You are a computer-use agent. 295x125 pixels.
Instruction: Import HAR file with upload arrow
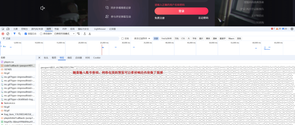click(x=85, y=34)
